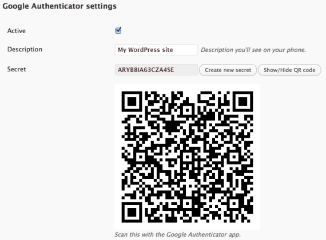Click the top-left finder square of QR code
This screenshot has width=326, height=240.
point(132,102)
